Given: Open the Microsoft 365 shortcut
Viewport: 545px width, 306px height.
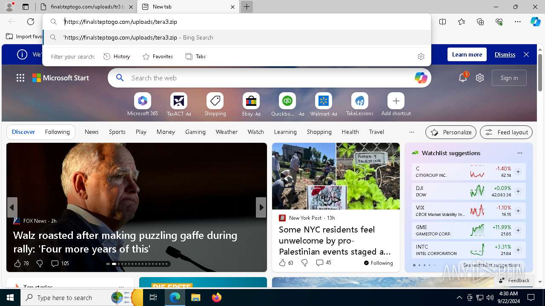Looking at the screenshot, I should pyautogui.click(x=143, y=105).
